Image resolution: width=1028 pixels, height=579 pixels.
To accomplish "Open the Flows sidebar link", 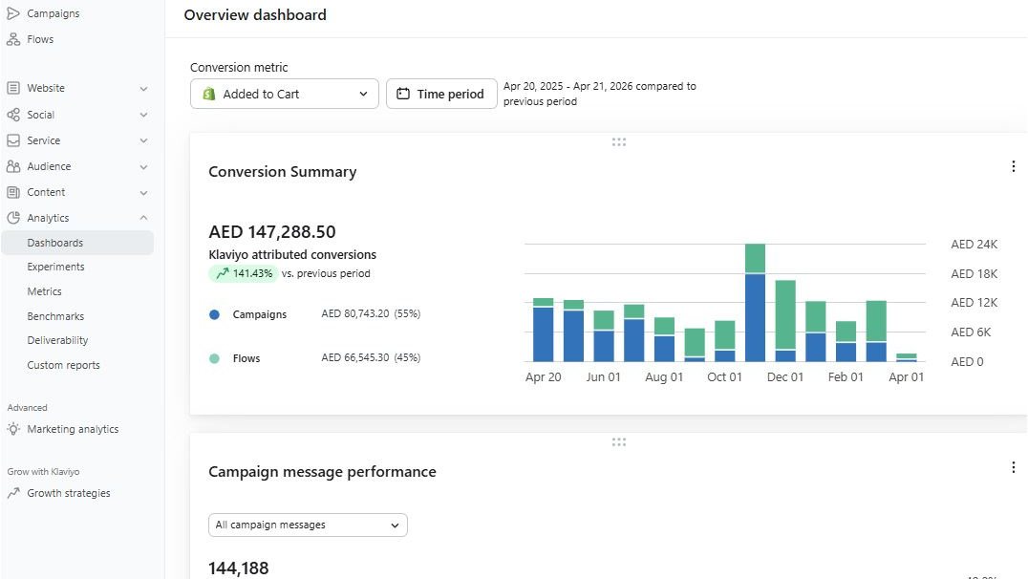I will coord(40,39).
